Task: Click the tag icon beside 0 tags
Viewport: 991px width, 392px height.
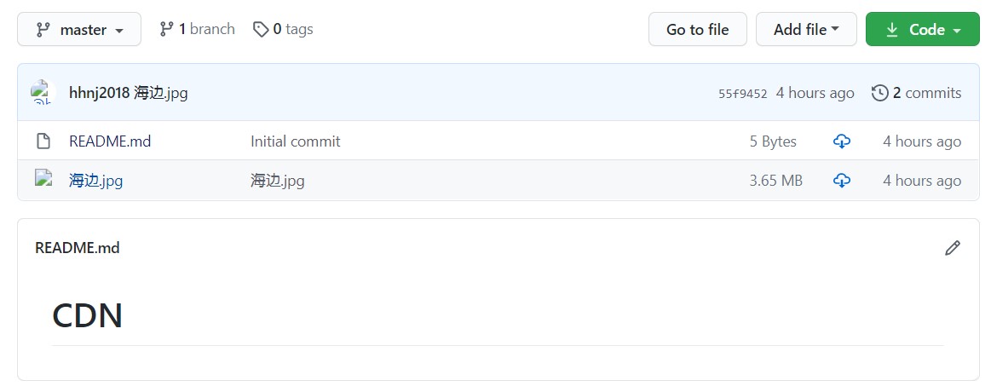Action: point(261,29)
